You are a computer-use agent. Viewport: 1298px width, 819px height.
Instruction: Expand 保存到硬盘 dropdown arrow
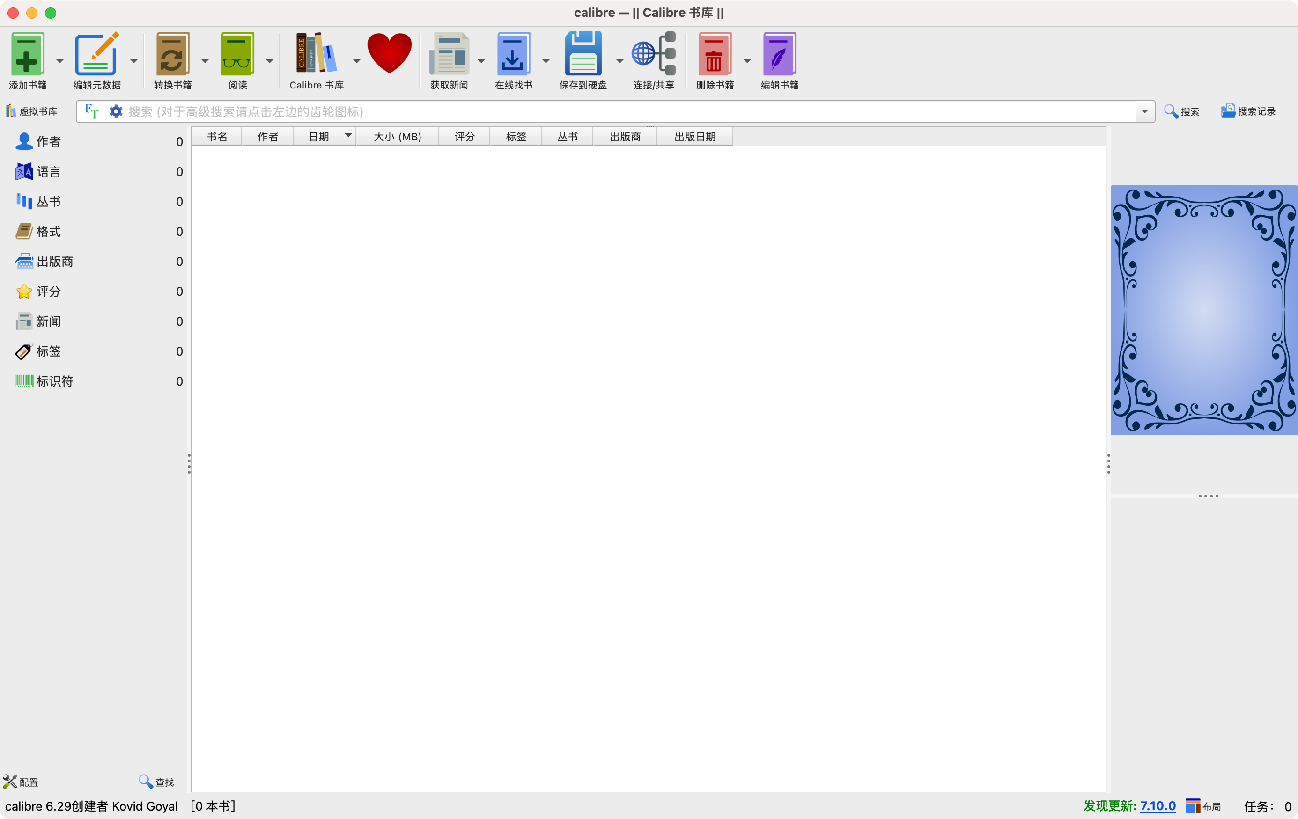coord(620,61)
